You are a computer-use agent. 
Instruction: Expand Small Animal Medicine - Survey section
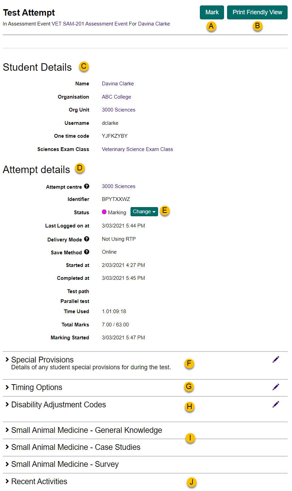tap(65, 464)
